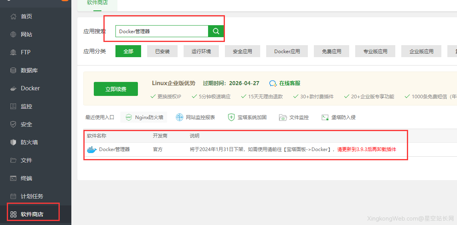Click the 堡塔防入侵 terminal-lock icon
The width and height of the screenshot is (457, 225).
click(x=325, y=117)
